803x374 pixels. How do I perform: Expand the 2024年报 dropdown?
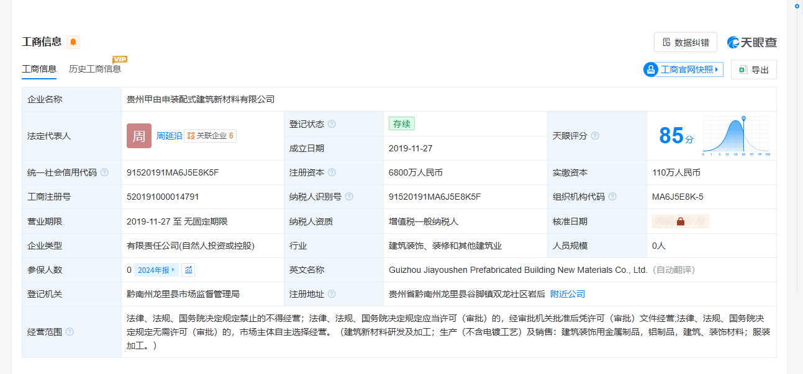coord(157,270)
